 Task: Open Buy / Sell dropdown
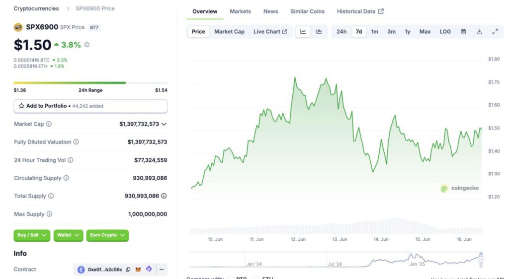click(32, 235)
